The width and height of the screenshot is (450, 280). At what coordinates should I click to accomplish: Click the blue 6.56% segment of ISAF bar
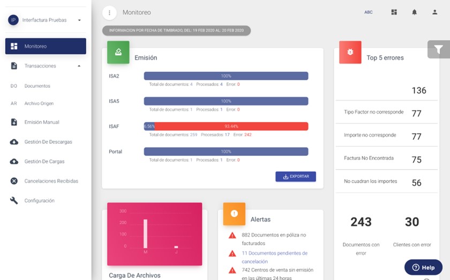tap(149, 126)
